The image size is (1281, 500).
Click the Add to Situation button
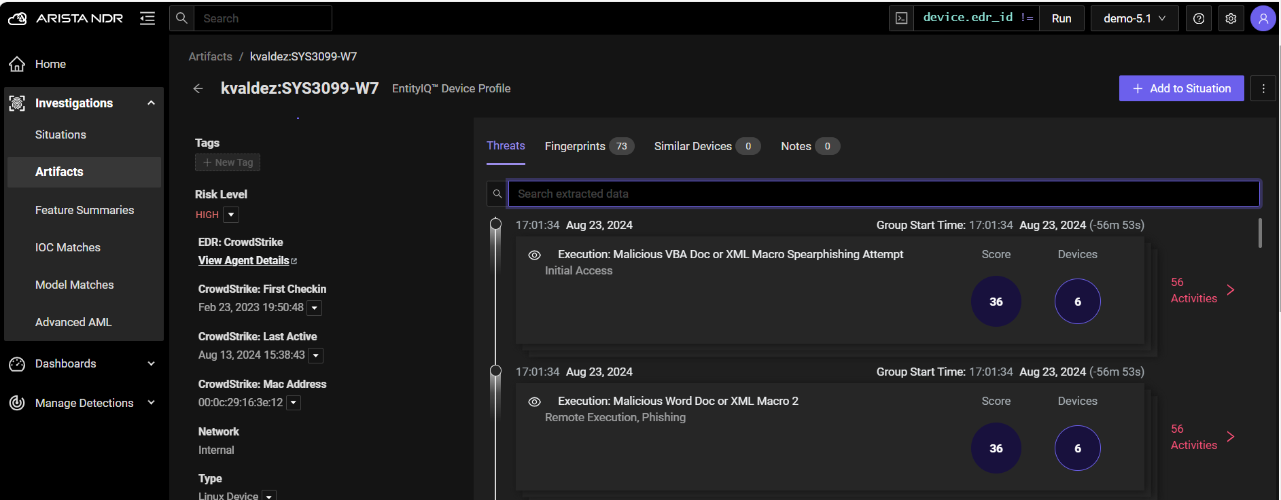(1181, 88)
